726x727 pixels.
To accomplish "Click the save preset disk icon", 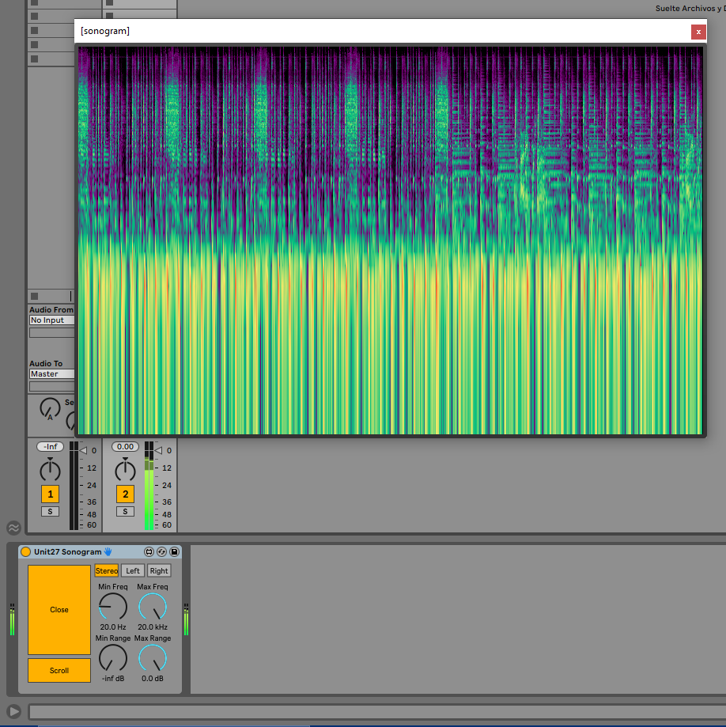I will (x=174, y=551).
